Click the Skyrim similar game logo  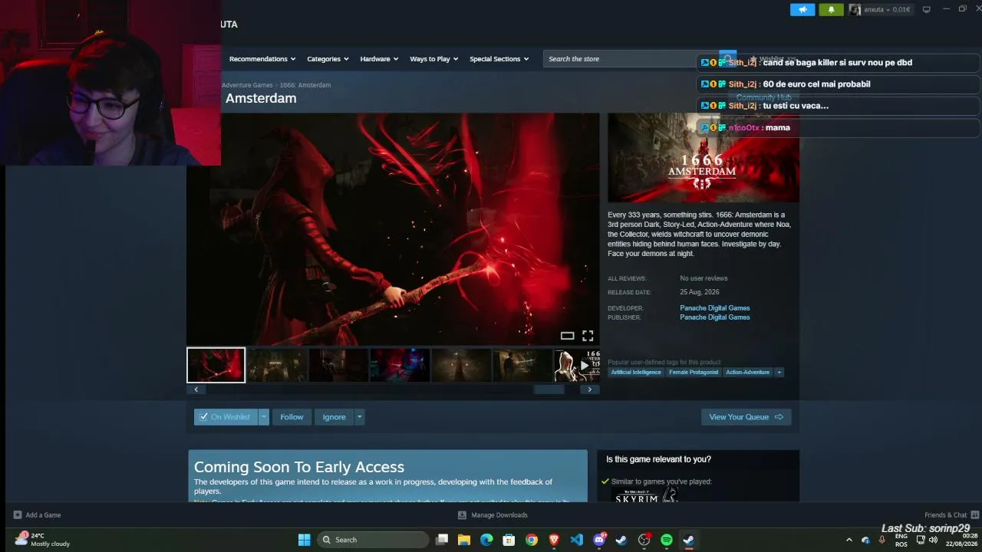pyautogui.click(x=645, y=497)
